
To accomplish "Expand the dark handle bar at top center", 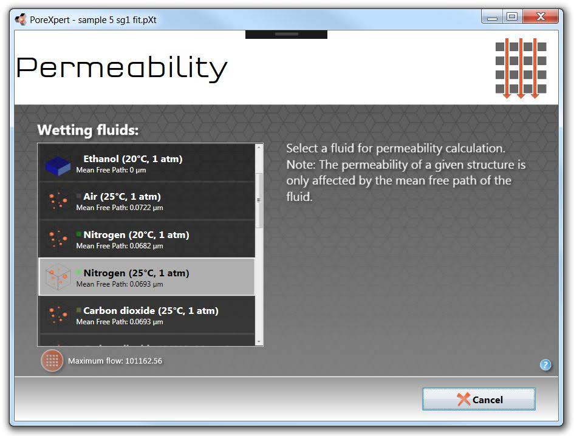I will 286,35.
